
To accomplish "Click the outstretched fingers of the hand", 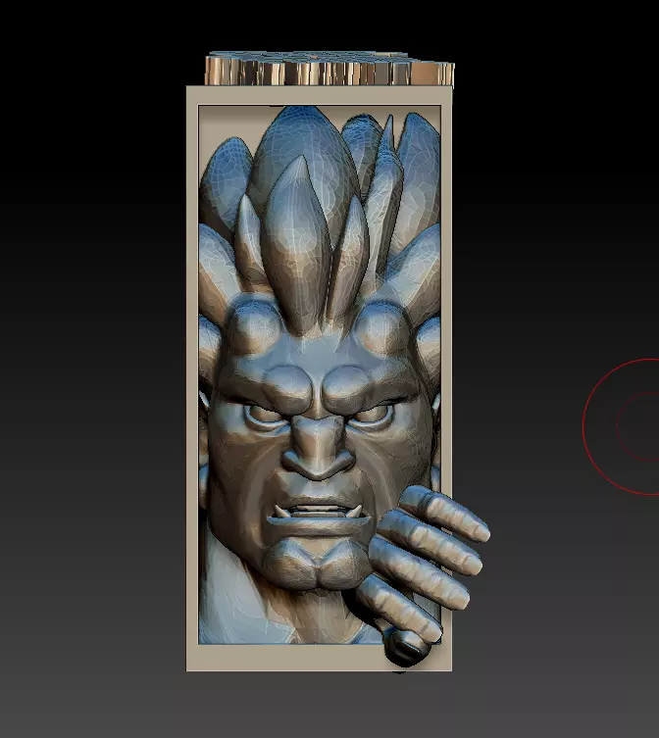I will point(424,563).
